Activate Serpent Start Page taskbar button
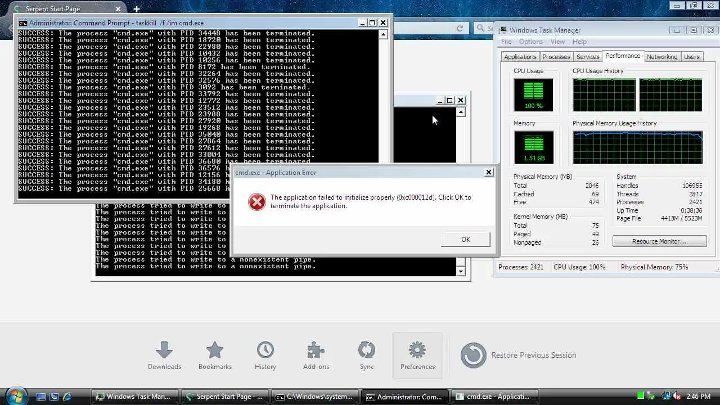Screen dimensions: 720x405 (x=225, y=397)
